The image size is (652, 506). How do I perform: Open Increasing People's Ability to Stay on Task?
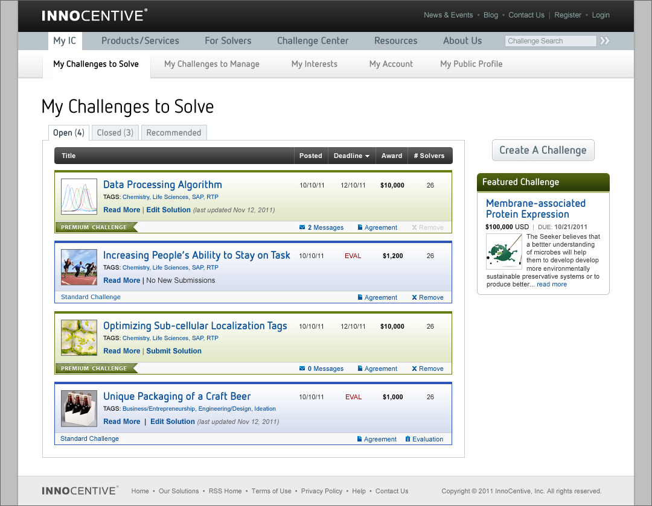point(197,255)
